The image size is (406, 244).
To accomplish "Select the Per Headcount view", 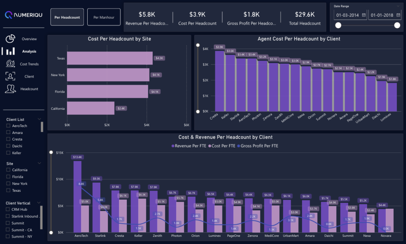I will (67, 17).
